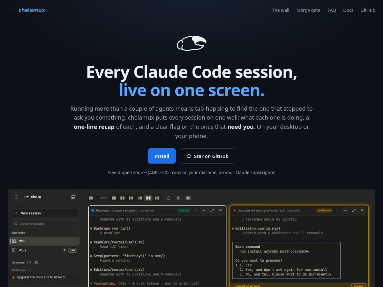Toggle the focus target icon in the toolbar
Image resolution: width=383 pixels, height=287 pixels.
pyautogui.click(x=178, y=198)
